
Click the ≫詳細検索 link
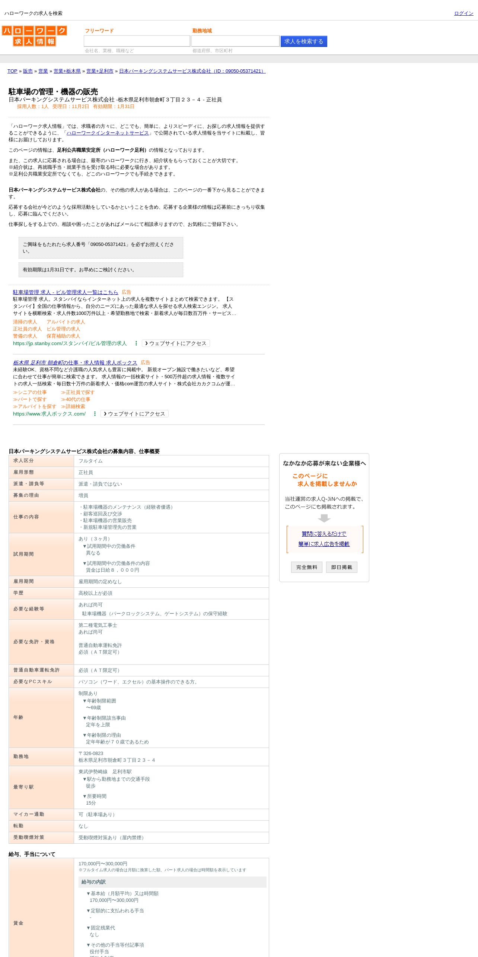click(x=73, y=407)
